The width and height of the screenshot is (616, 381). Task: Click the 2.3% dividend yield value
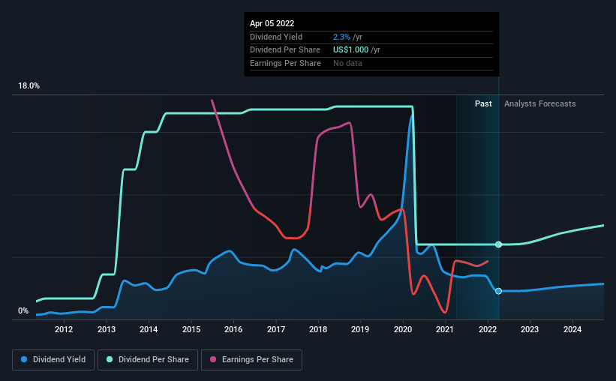coord(341,37)
